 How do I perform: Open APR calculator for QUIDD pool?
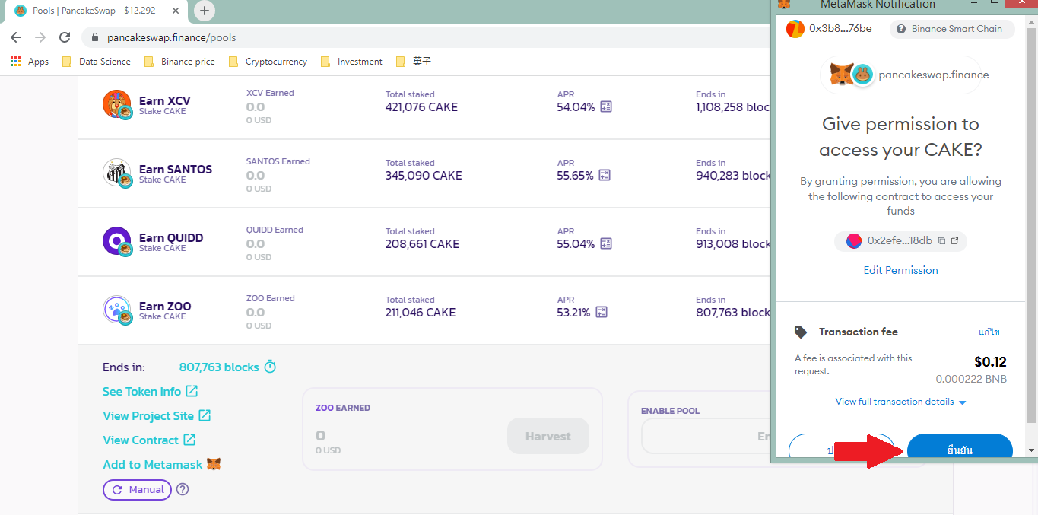605,244
